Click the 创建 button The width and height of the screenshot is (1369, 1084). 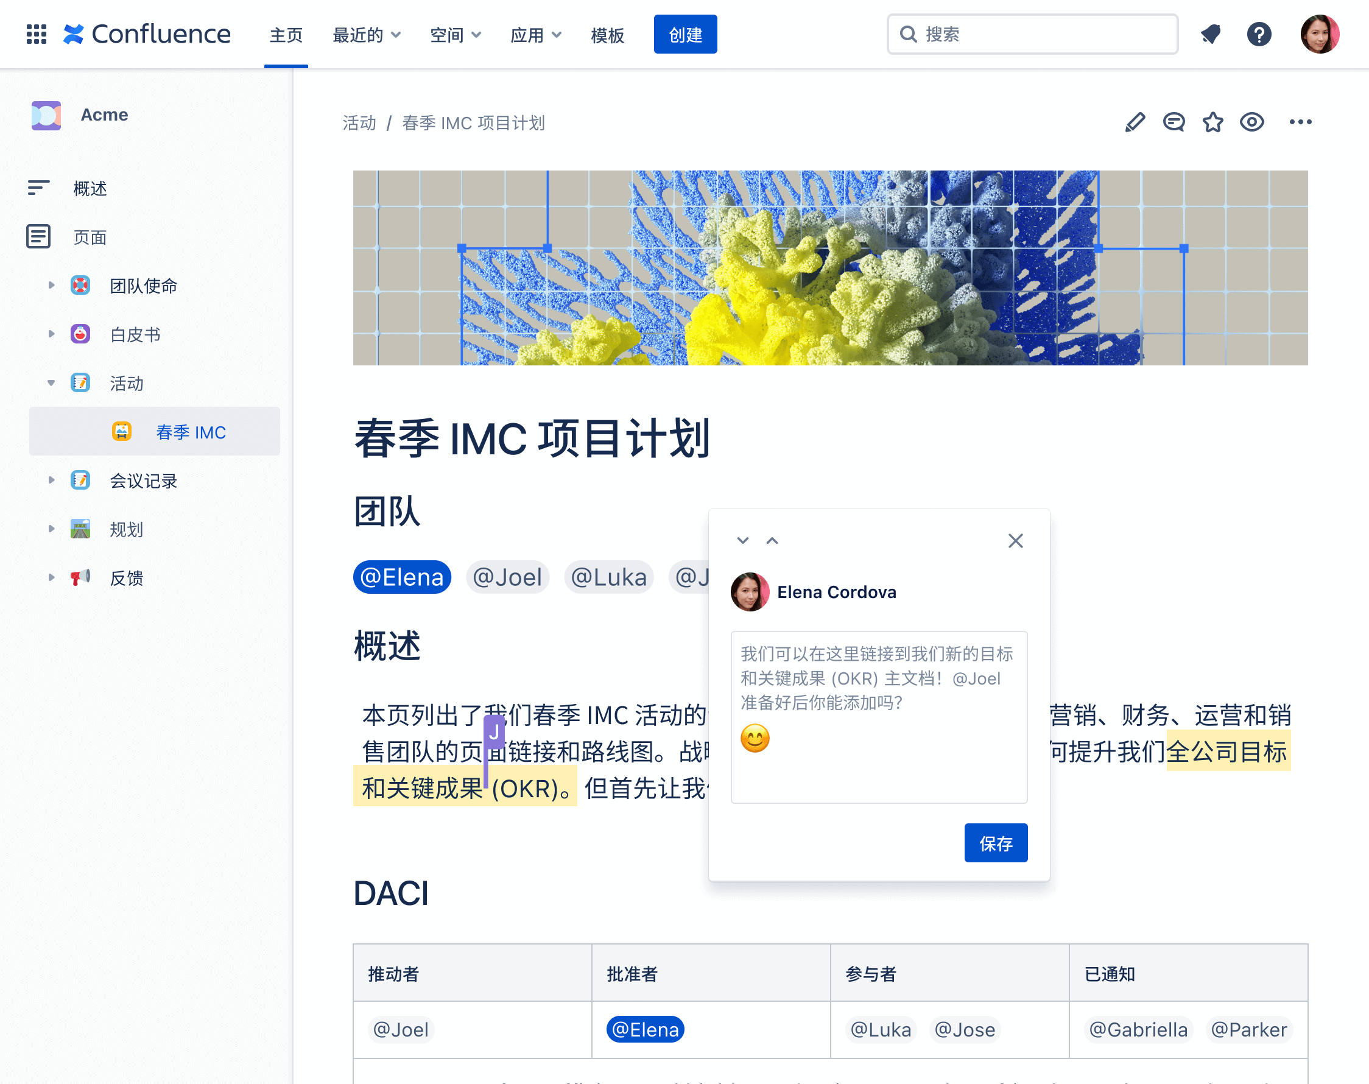coord(685,34)
